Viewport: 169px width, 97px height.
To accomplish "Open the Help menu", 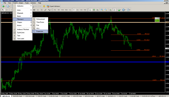I will (39, 3).
